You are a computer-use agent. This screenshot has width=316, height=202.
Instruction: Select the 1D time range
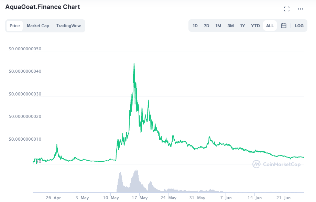pyautogui.click(x=195, y=26)
